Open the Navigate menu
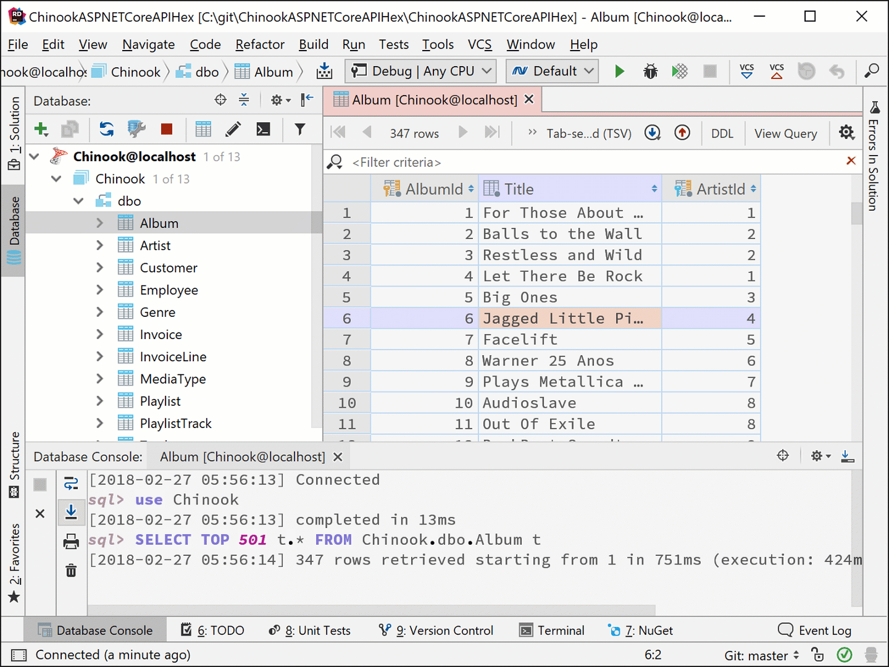The height and width of the screenshot is (667, 889). 148,44
